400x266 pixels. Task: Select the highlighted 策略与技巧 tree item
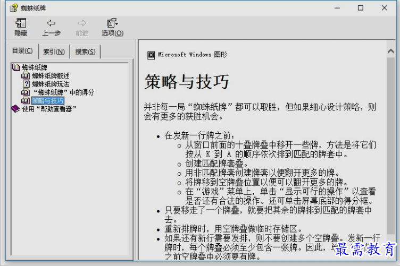(x=48, y=100)
